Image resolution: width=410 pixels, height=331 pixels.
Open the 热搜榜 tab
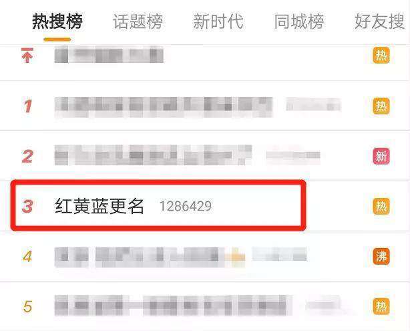(57, 21)
